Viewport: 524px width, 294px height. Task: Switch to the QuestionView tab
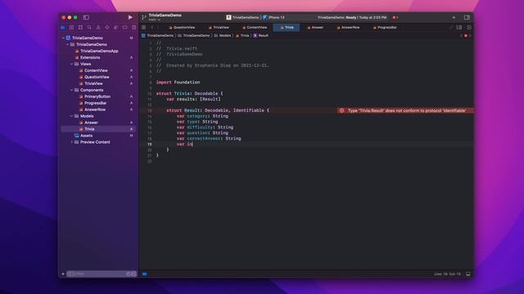click(182, 28)
